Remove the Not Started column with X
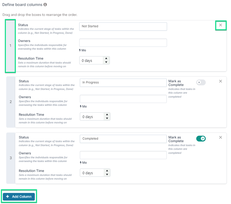Viewport: 231px width, 204px height. pyautogui.click(x=221, y=25)
